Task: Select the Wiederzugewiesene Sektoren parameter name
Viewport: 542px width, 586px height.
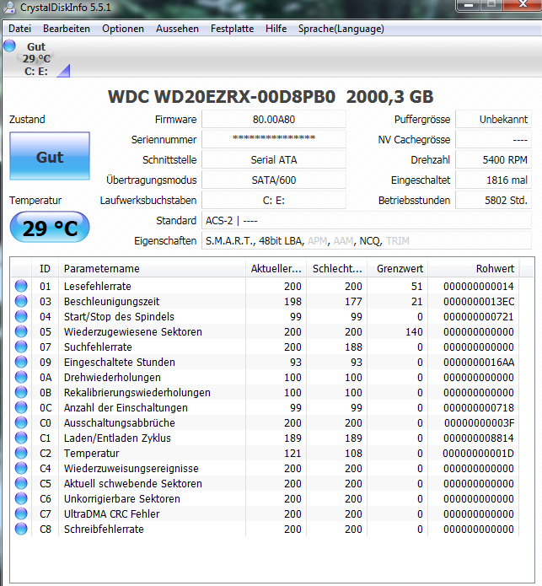Action: pos(133,332)
